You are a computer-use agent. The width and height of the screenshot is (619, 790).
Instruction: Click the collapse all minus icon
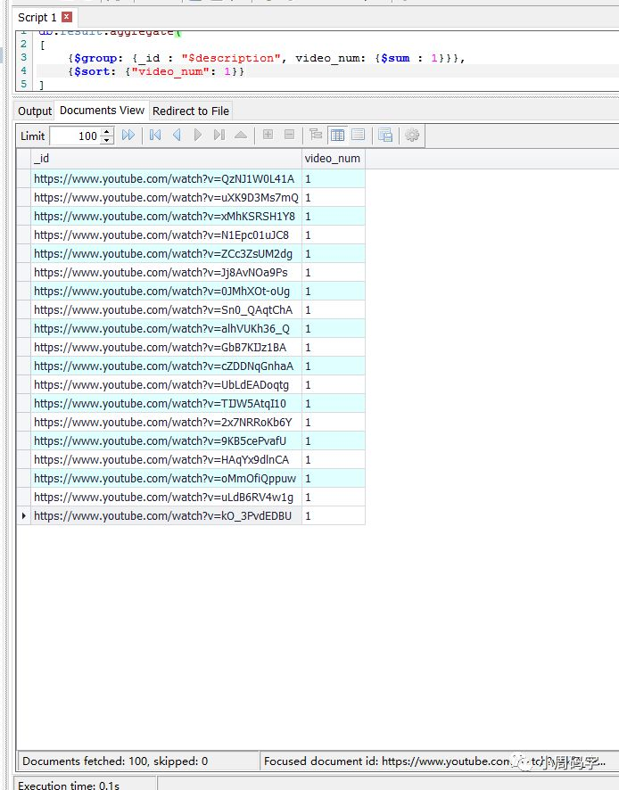pos(289,135)
